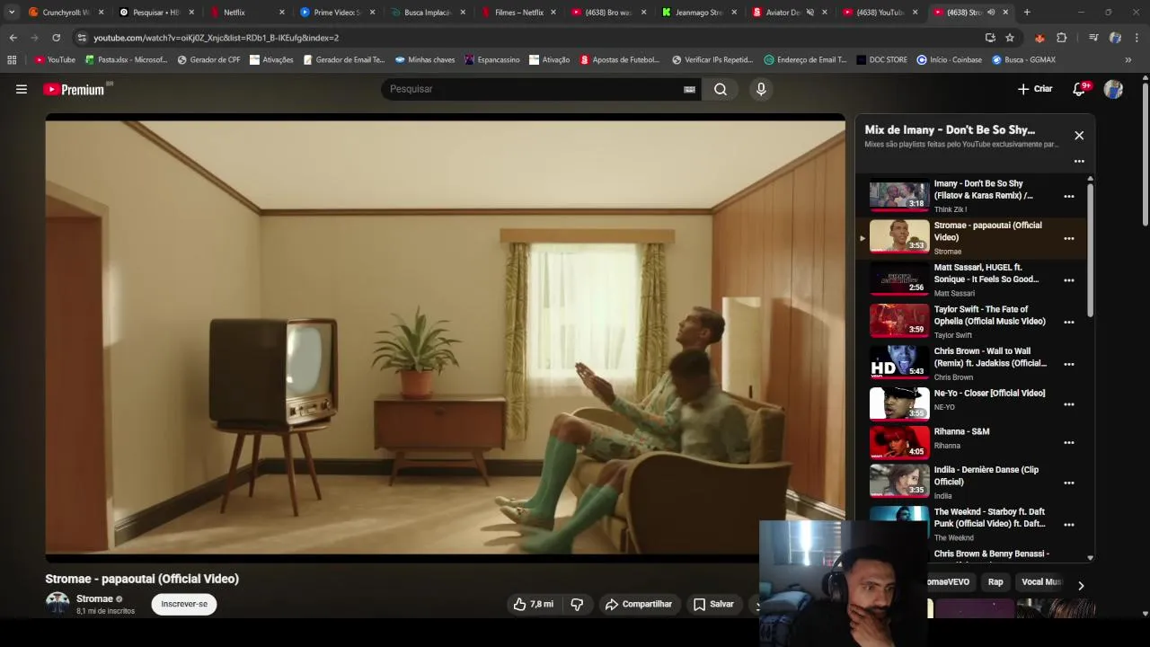Dislike the video with thumbs down
Screen dimensions: 1150x647
click(577, 605)
